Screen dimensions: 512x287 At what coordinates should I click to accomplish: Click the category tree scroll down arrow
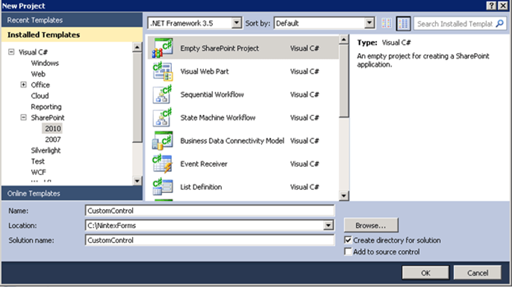[137, 181]
